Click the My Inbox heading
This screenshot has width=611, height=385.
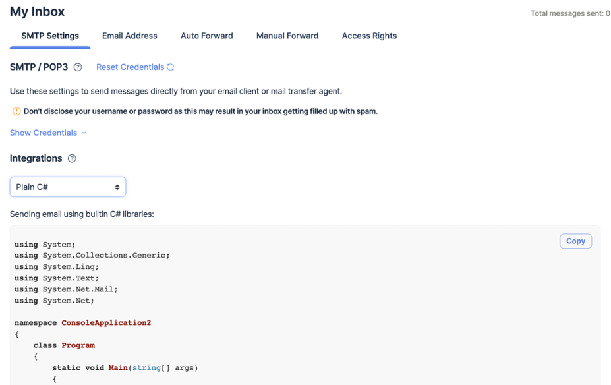coord(37,12)
